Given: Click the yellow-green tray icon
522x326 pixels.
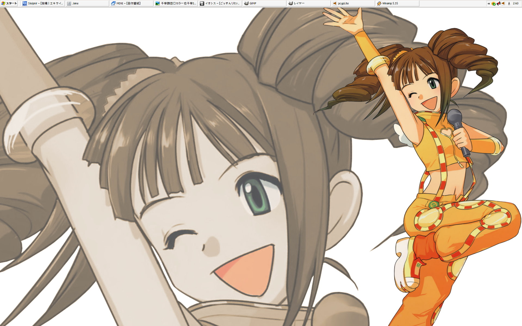Looking at the screenshot, I should (x=493, y=4).
